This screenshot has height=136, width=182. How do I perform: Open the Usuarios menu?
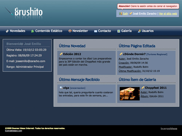[147, 31]
